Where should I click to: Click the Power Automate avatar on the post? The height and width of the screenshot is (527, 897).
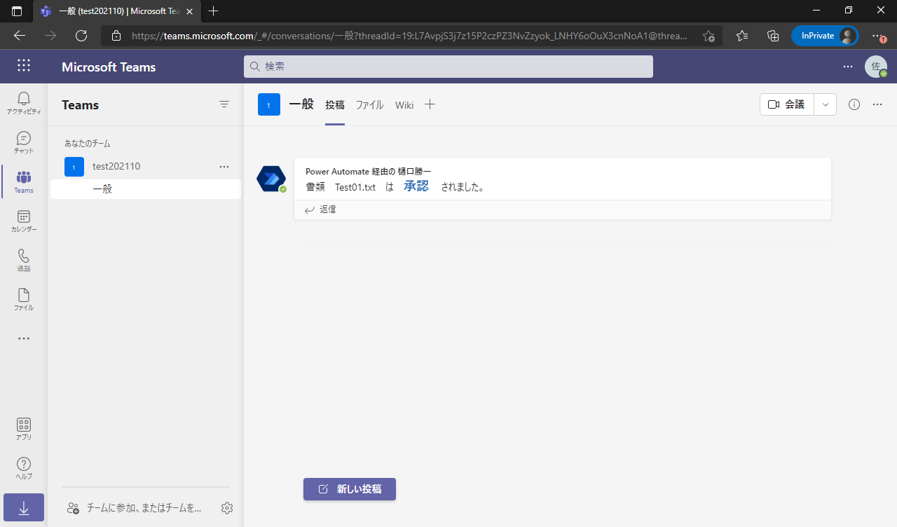tap(271, 179)
